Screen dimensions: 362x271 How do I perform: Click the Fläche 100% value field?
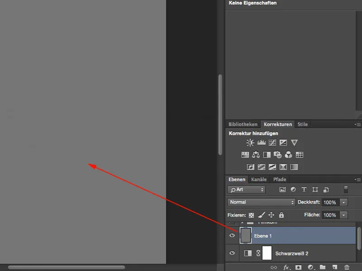tap(330, 215)
